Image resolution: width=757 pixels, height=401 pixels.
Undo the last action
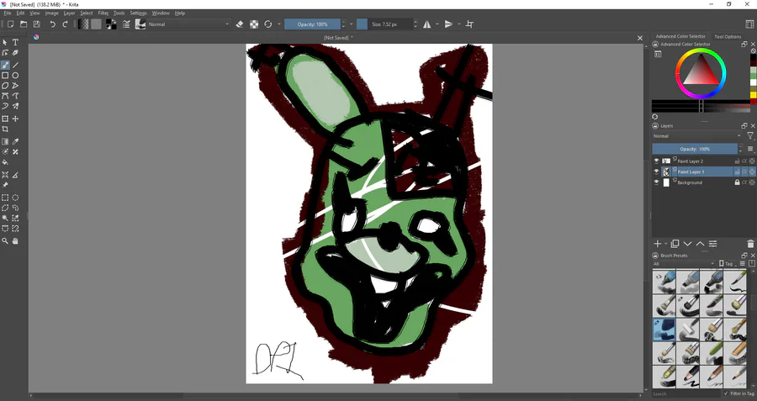pos(52,24)
